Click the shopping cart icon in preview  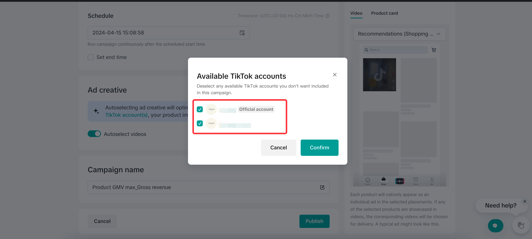click(434, 50)
